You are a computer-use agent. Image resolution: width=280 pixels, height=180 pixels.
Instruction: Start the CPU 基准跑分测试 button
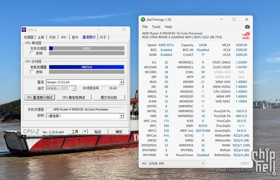tap(40, 98)
